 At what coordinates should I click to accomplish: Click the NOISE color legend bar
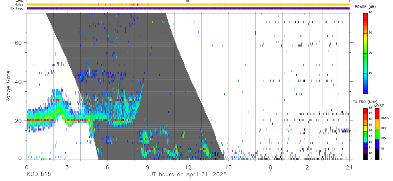(377, 134)
